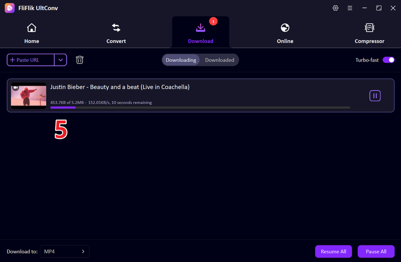This screenshot has width=401, height=262.
Task: Click the Paste URL button
Action: [x=31, y=60]
